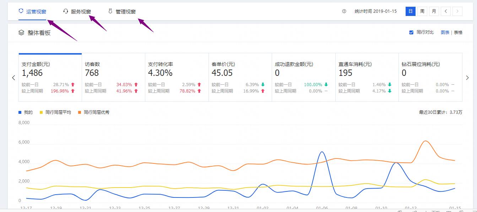
Task: Select 月 time granularity
Action: [434, 11]
